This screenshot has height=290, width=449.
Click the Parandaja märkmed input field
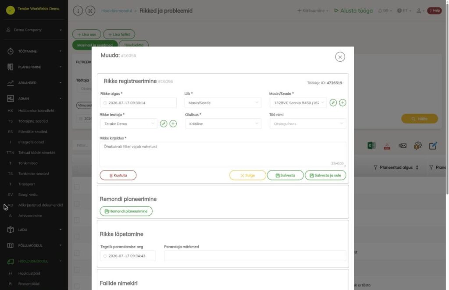(x=255, y=256)
